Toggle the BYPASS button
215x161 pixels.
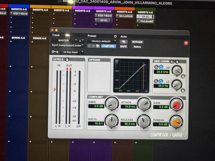pyautogui.click(x=137, y=42)
